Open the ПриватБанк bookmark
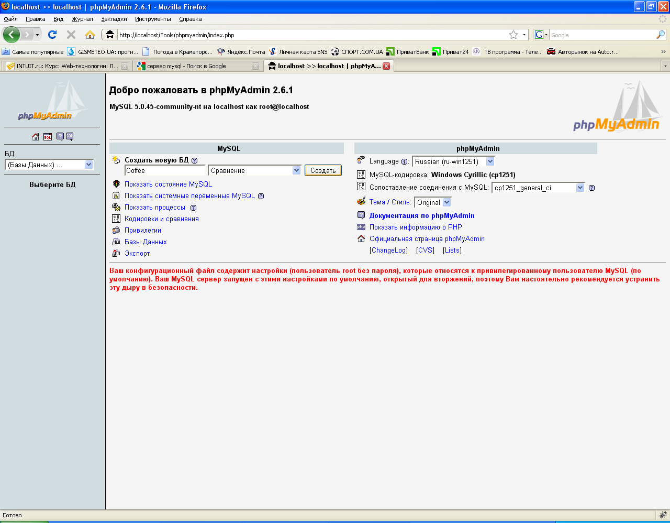Viewport: 670px width, 523px height. click(x=408, y=51)
